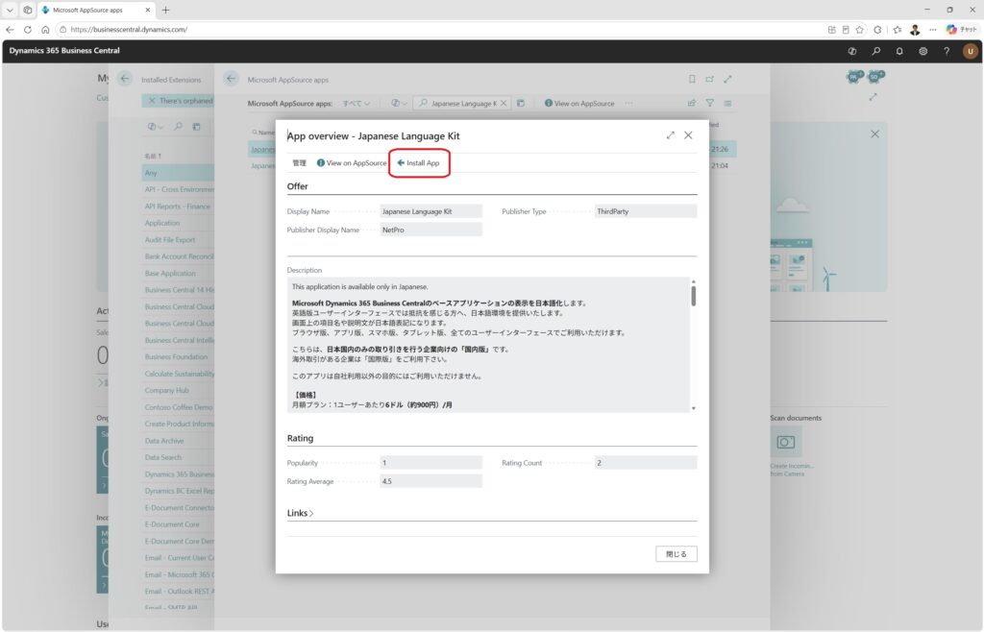Click the Publisher Type field ThirdParty

[x=646, y=211]
